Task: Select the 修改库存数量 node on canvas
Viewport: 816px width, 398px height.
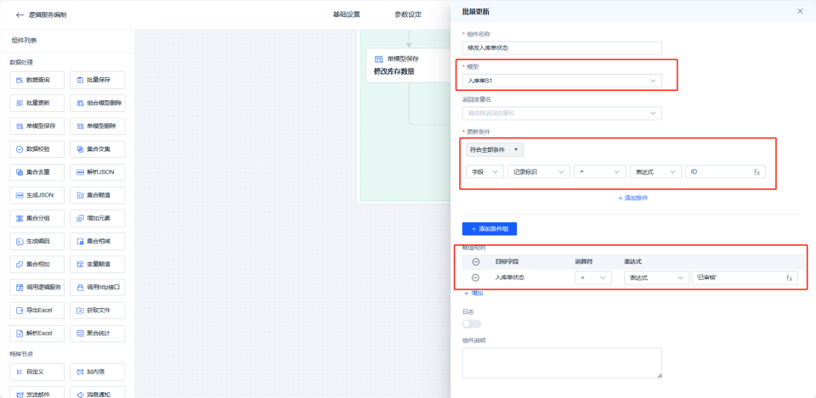Action: (408, 66)
